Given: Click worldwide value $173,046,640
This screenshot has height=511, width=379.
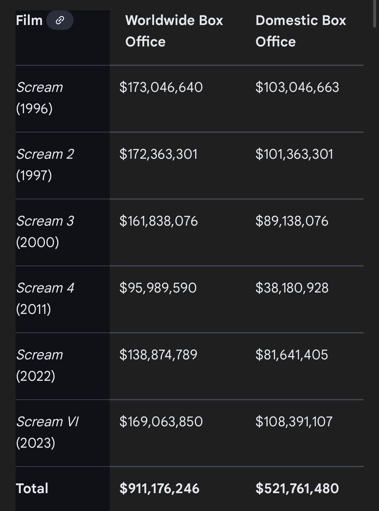Looking at the screenshot, I should pyautogui.click(x=161, y=87).
